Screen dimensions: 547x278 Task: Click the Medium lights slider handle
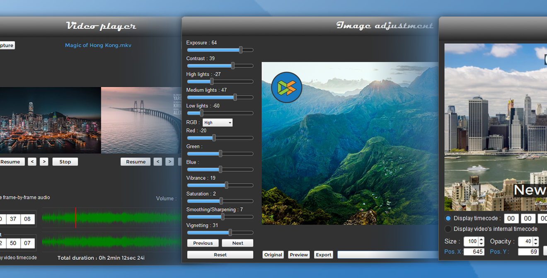coord(235,97)
